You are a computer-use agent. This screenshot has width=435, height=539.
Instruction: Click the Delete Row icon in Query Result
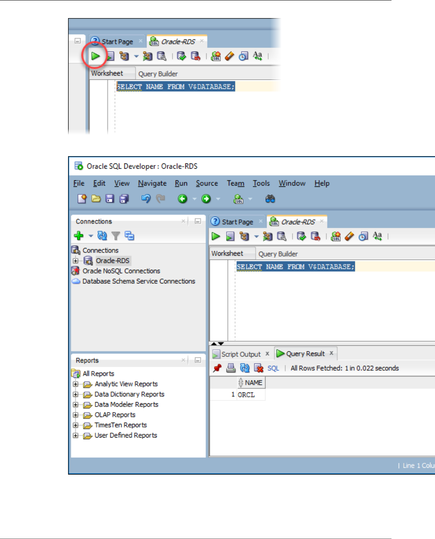[x=259, y=368]
